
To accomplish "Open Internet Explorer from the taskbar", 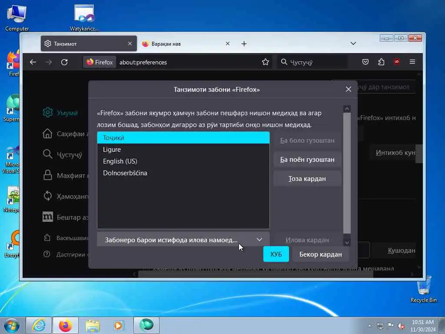I will (x=39, y=325).
